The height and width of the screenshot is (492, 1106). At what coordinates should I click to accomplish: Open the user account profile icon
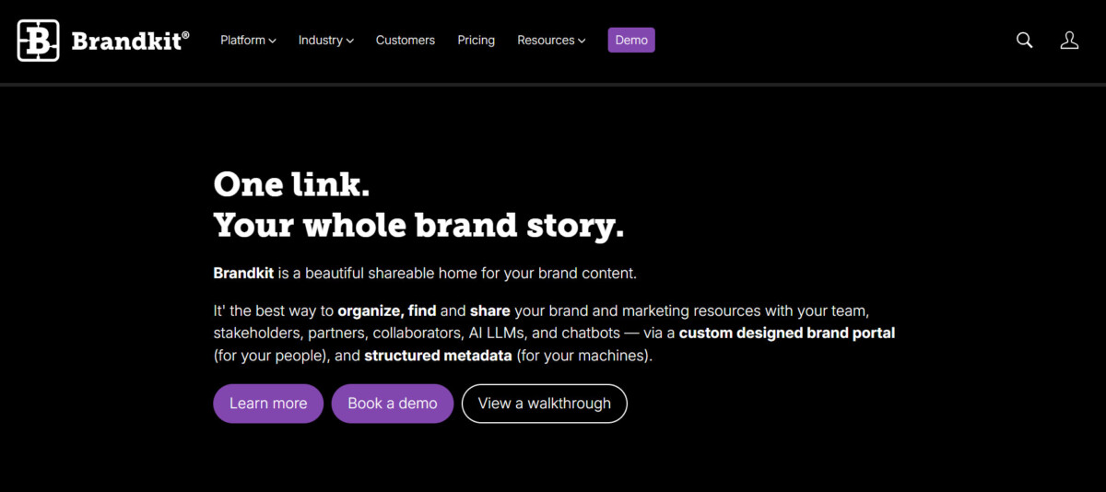pyautogui.click(x=1069, y=41)
